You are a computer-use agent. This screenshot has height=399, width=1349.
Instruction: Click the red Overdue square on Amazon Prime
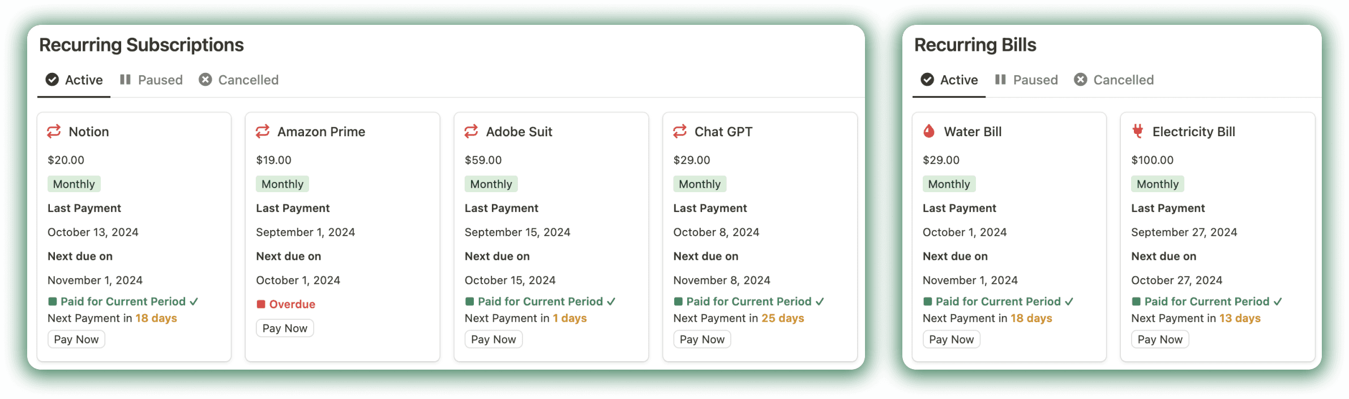click(x=261, y=304)
